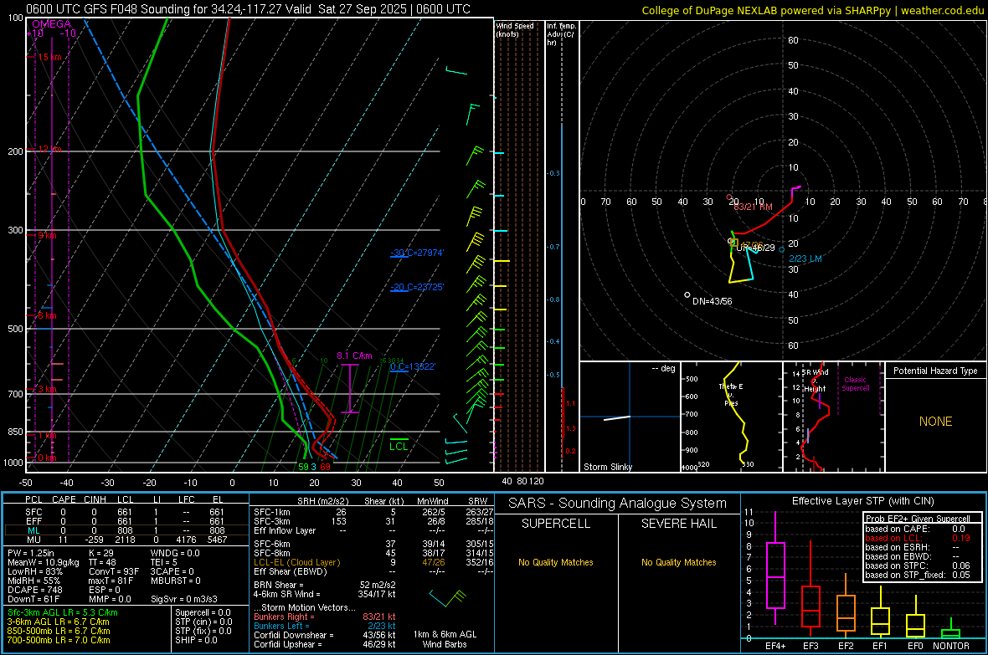Click the yellow NONE hazard type
This screenshot has height=655, width=988.
click(x=935, y=422)
